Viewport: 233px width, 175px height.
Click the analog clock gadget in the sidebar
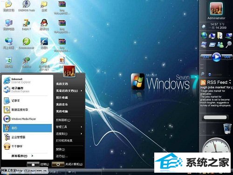click(x=216, y=146)
